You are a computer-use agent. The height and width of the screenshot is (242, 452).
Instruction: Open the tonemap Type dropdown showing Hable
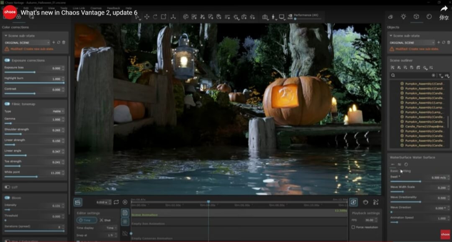coord(58,111)
